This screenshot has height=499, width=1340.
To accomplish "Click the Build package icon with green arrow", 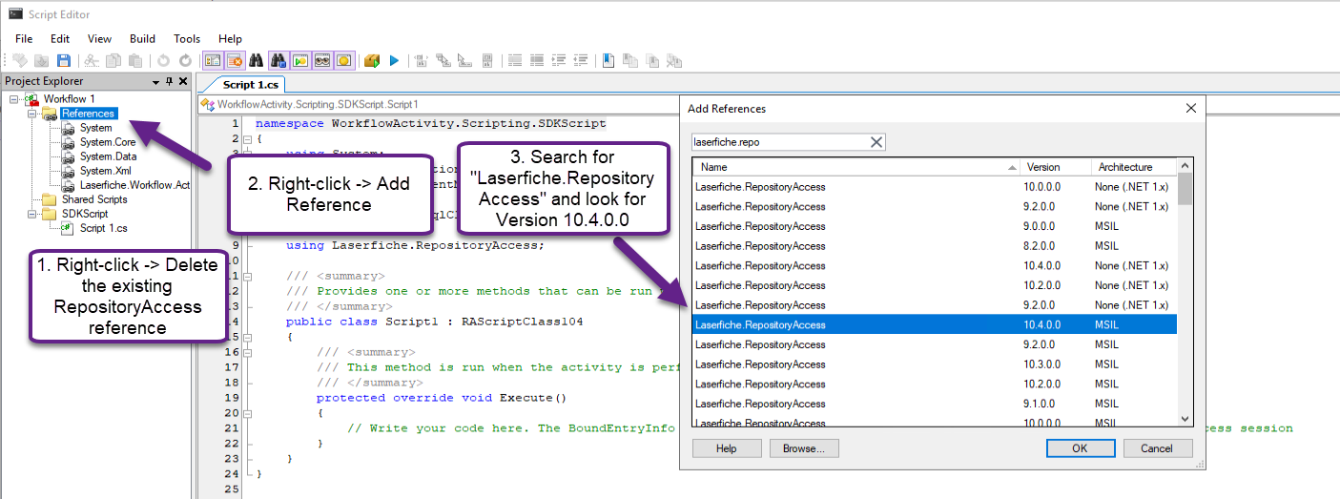I will coord(372,60).
